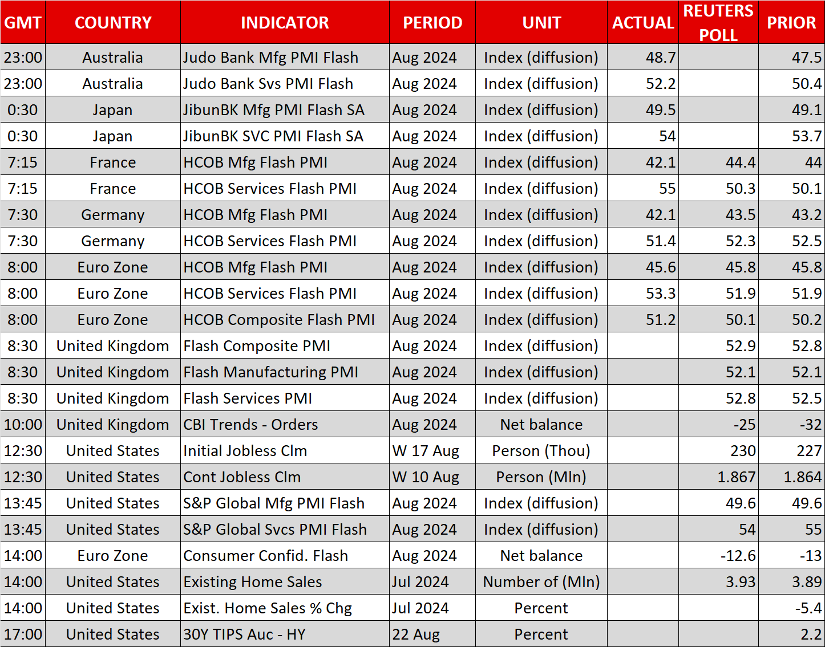The image size is (825, 647).
Task: Click the Reuters poll value 1.867
Action: (737, 477)
